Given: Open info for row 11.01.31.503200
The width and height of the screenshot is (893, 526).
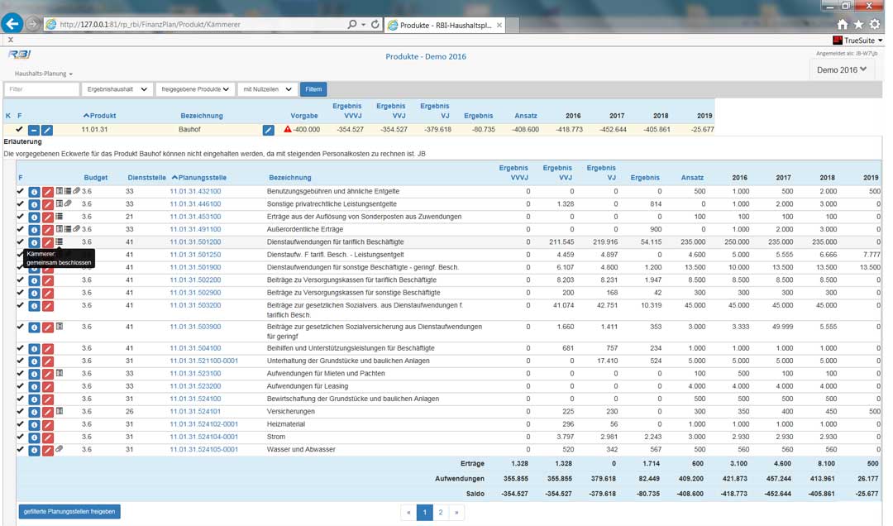Looking at the screenshot, I should [34, 306].
